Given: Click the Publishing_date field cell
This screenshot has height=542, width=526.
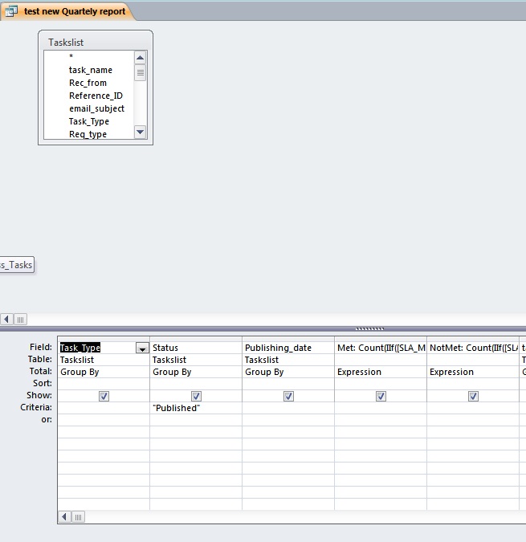Looking at the screenshot, I should tap(288, 348).
